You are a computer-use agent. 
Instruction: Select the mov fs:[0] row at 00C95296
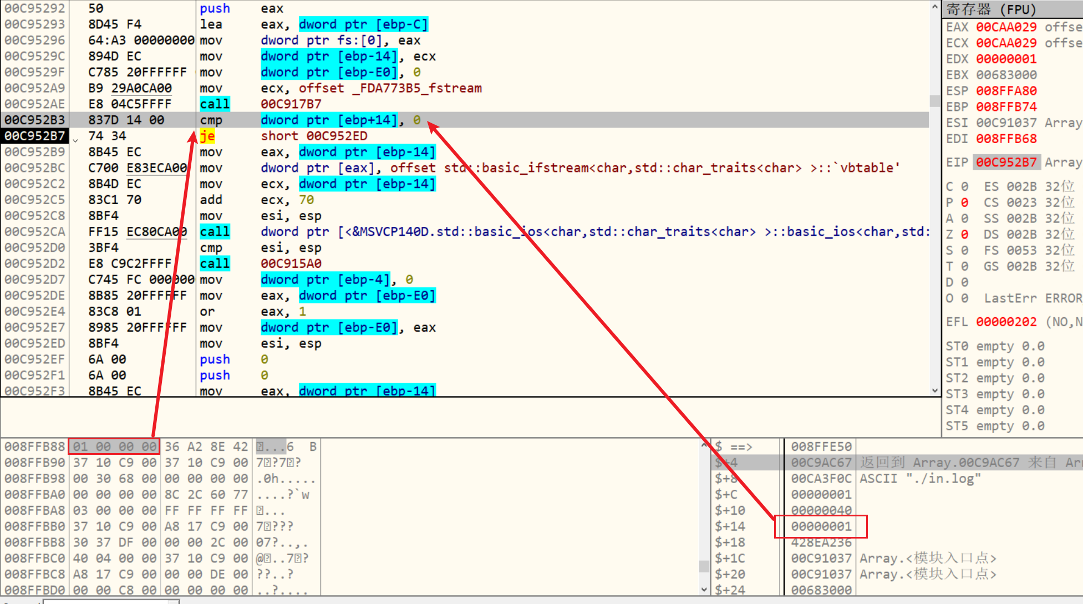point(465,40)
